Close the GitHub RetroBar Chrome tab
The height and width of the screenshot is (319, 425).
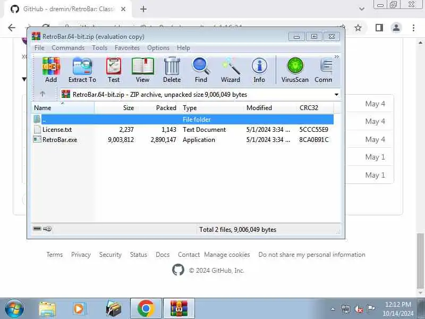click(123, 9)
